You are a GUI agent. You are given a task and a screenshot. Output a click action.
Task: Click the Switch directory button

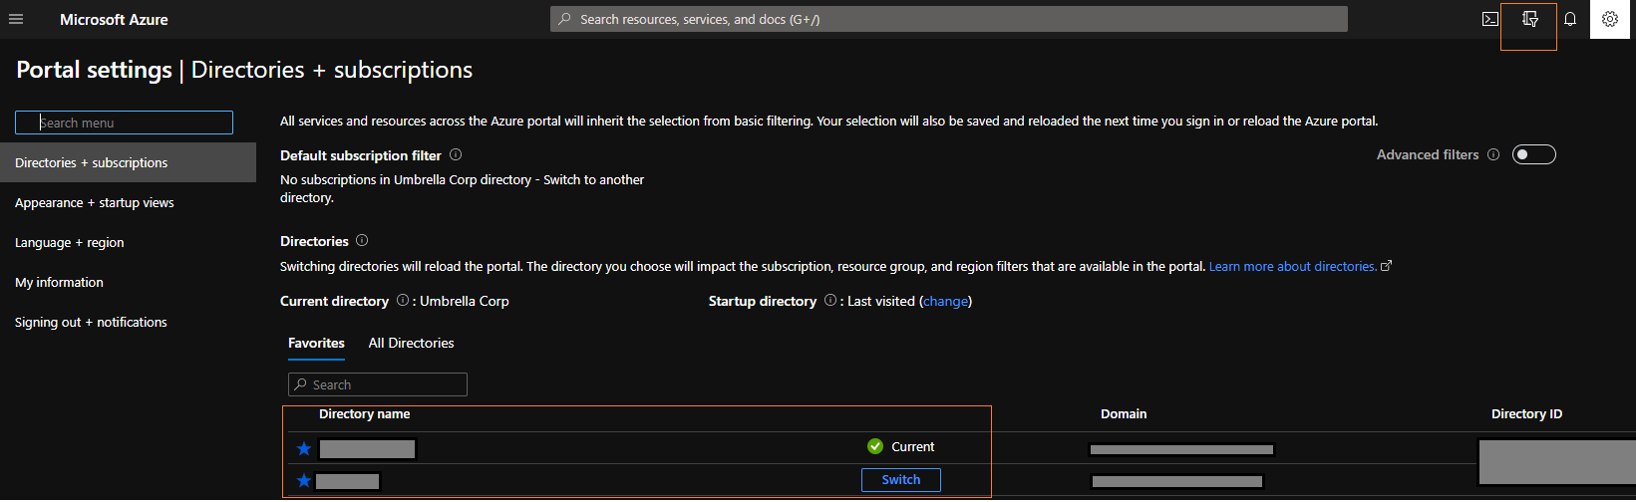pyautogui.click(x=901, y=479)
